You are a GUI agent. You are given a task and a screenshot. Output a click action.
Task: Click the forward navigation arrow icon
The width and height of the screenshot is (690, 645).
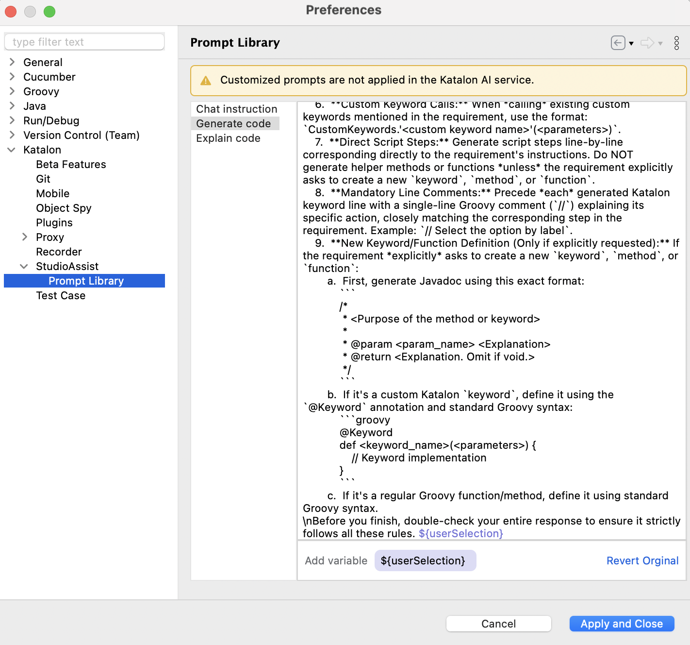[x=647, y=43]
